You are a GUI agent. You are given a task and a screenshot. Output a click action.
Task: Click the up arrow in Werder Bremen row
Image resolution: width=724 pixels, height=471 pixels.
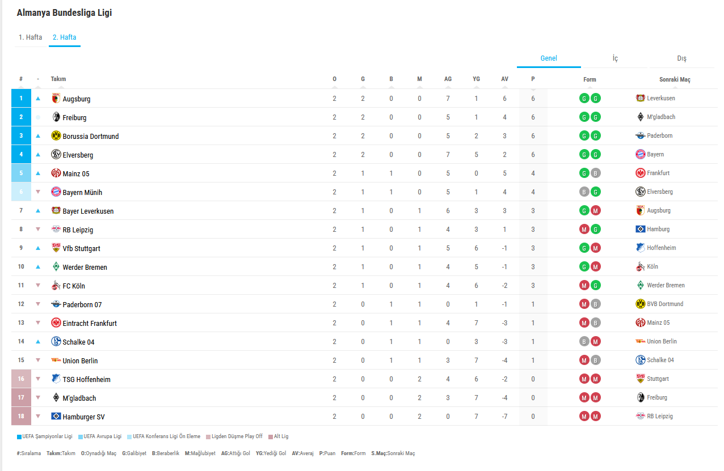click(38, 266)
